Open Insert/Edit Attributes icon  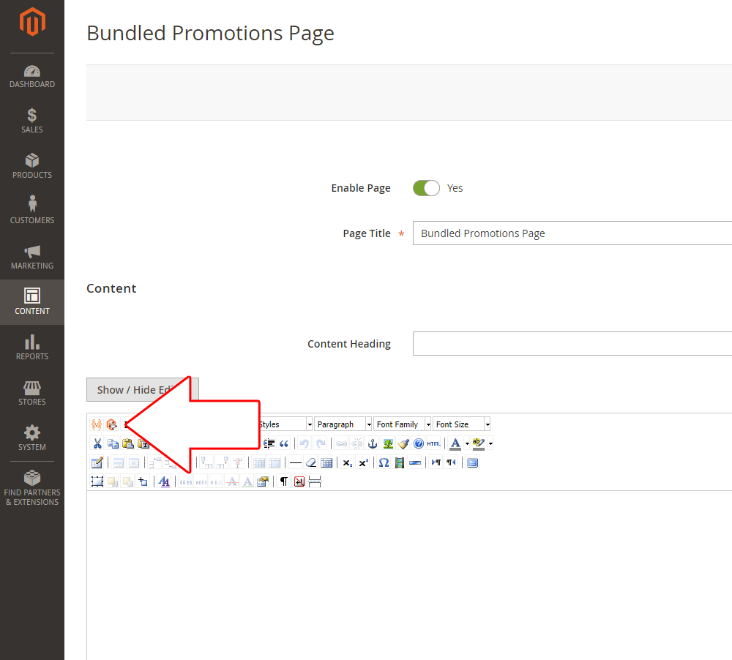(x=263, y=481)
